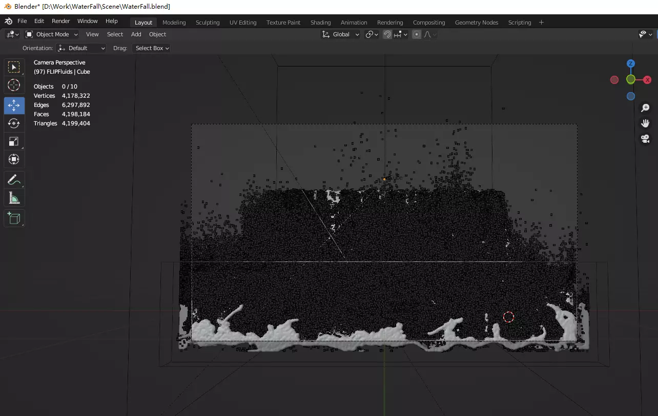Click the negative Z axis gizmo dot
The height and width of the screenshot is (416, 658).
[x=631, y=96]
